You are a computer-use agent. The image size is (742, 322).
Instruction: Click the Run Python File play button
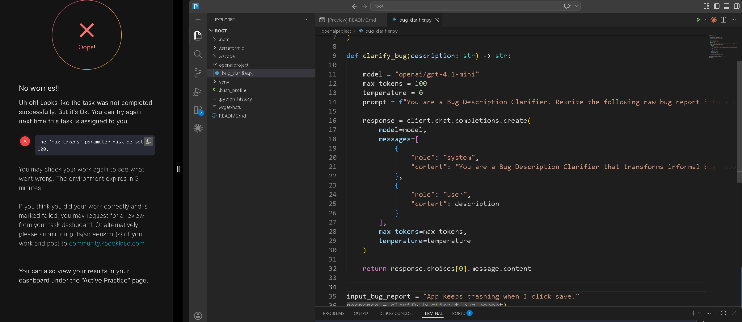[698, 20]
